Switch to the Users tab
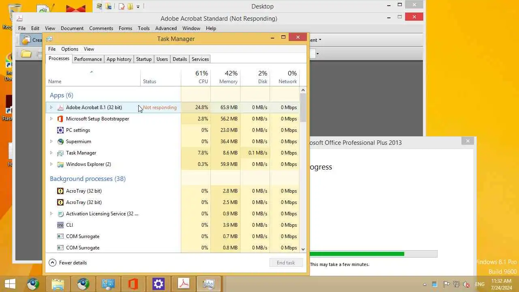Viewport: 519px width, 292px height. click(162, 59)
